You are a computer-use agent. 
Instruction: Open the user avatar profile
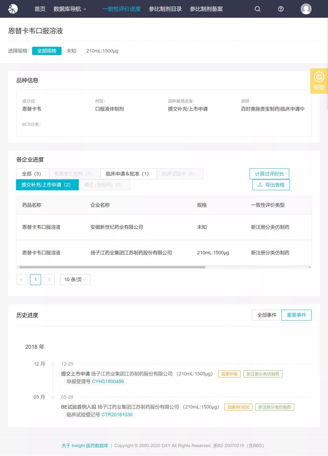[306, 9]
